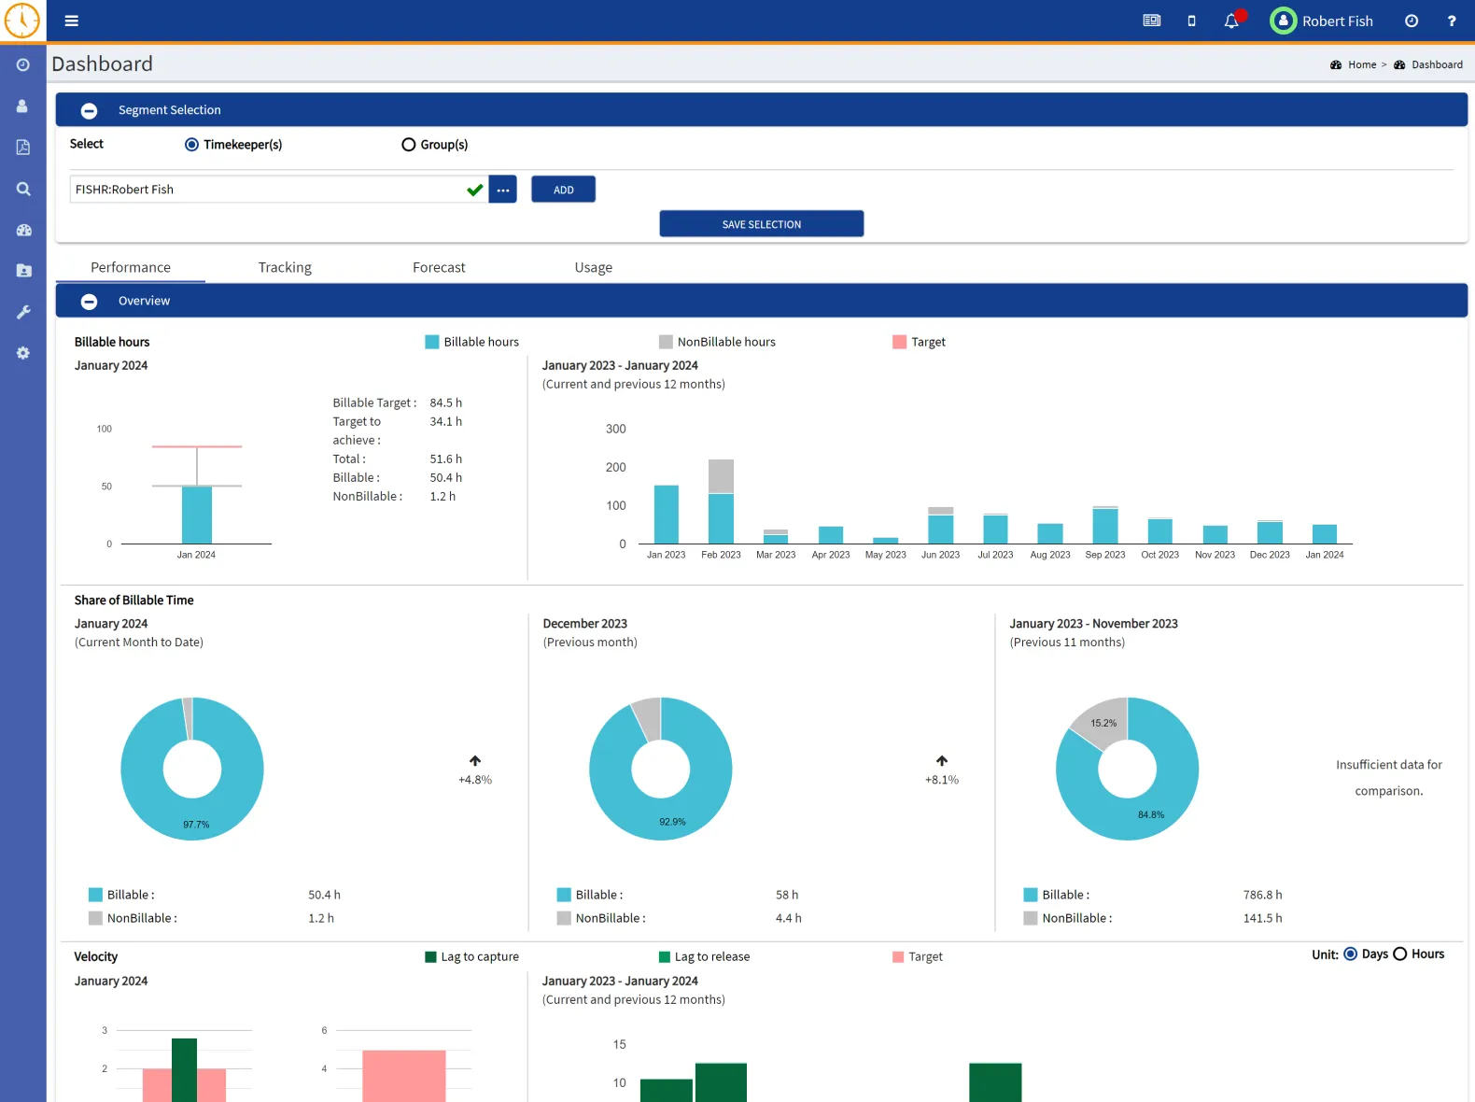
Task: Open the PDF document icon in sidebar
Action: pos(23,148)
